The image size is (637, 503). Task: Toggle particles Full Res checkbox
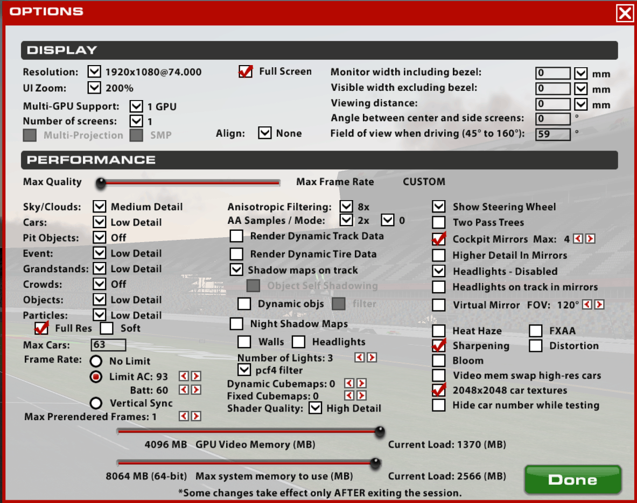tap(41, 328)
